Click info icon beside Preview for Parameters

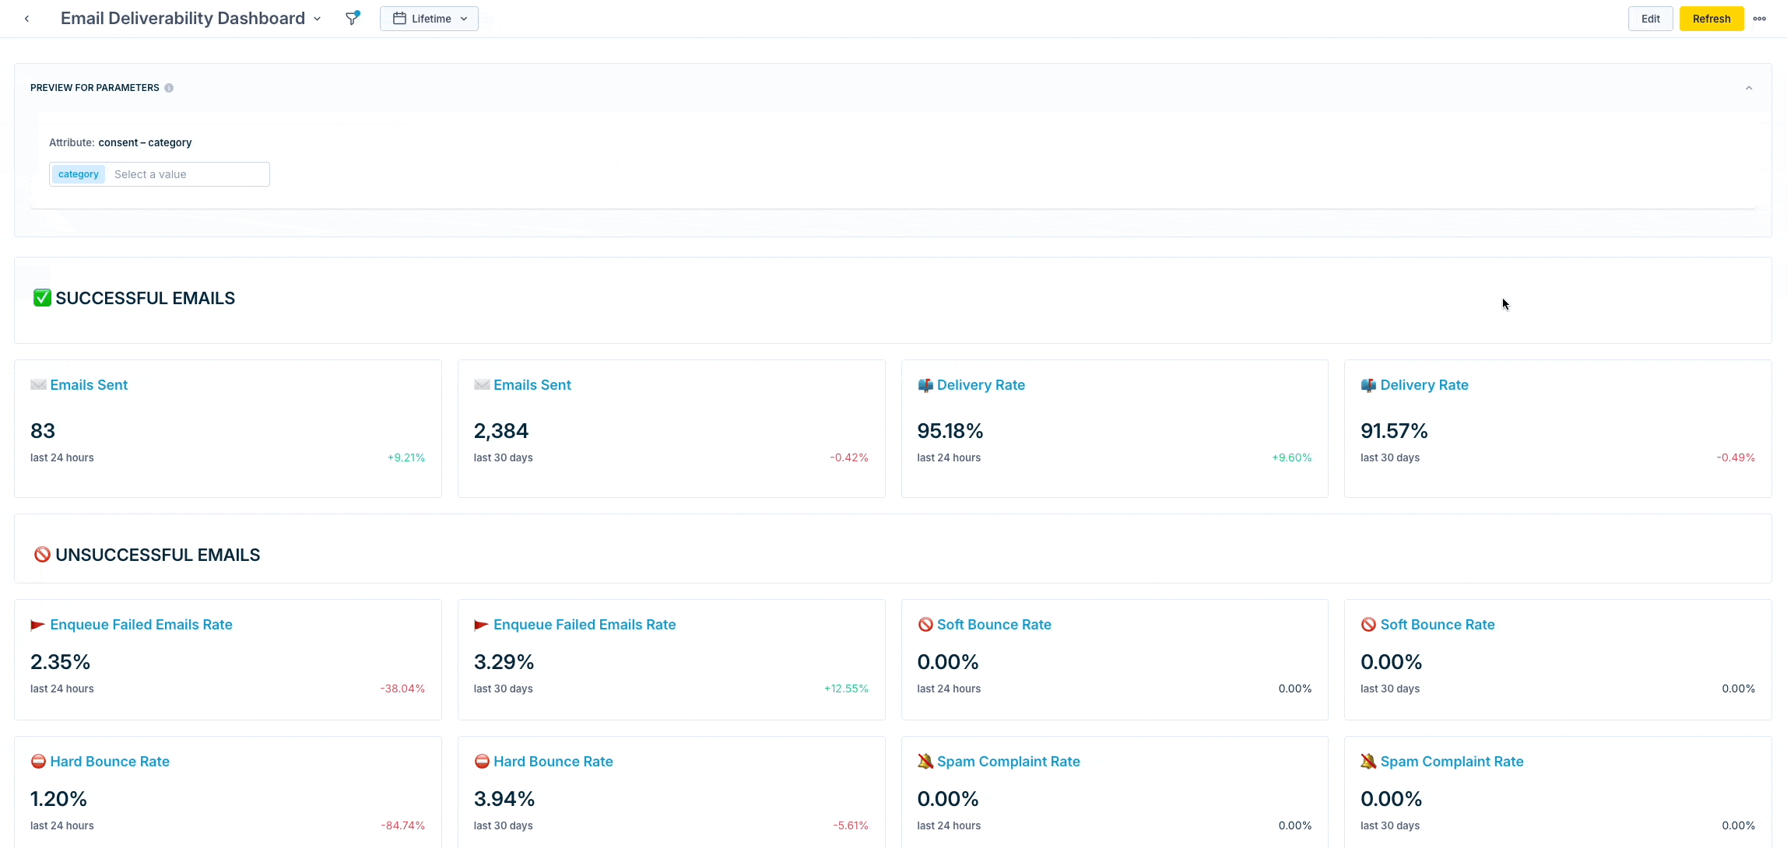pyautogui.click(x=169, y=88)
